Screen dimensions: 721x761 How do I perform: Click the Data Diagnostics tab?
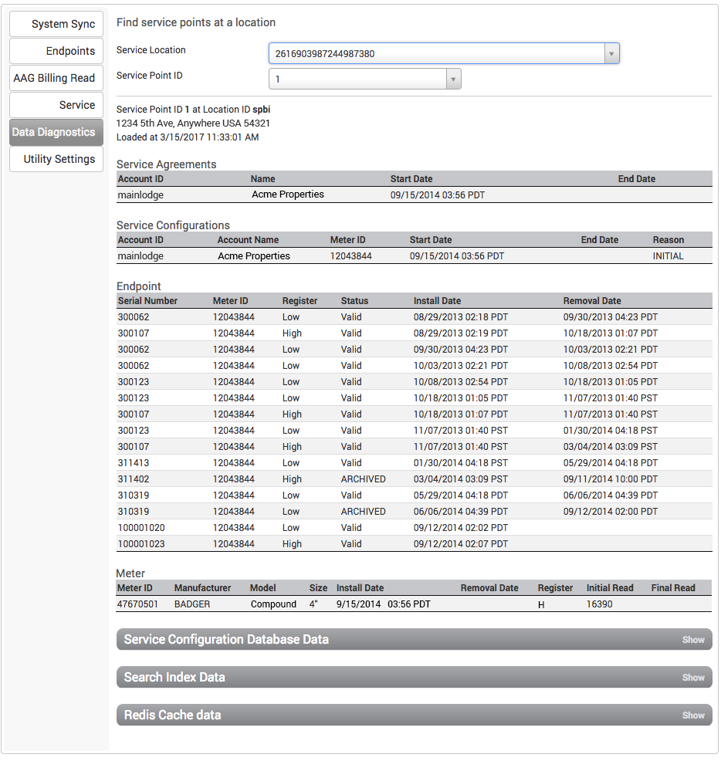(x=56, y=132)
